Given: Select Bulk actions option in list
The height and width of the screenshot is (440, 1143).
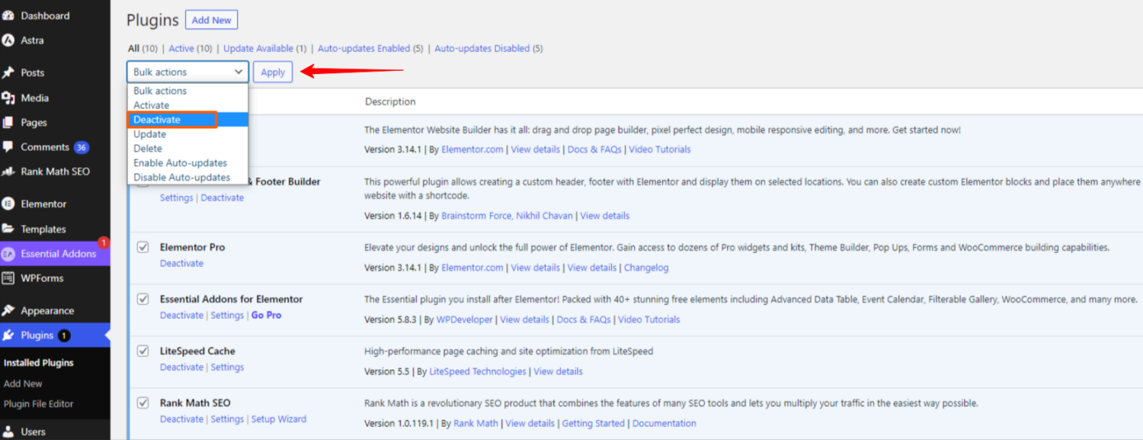Looking at the screenshot, I should pyautogui.click(x=187, y=91).
